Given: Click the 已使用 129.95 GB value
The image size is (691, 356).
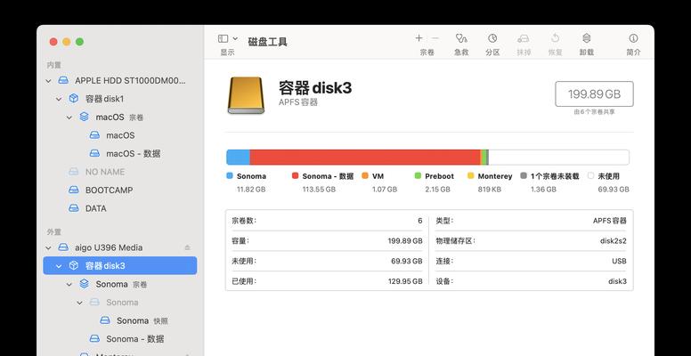Looking at the screenshot, I should 405,281.
